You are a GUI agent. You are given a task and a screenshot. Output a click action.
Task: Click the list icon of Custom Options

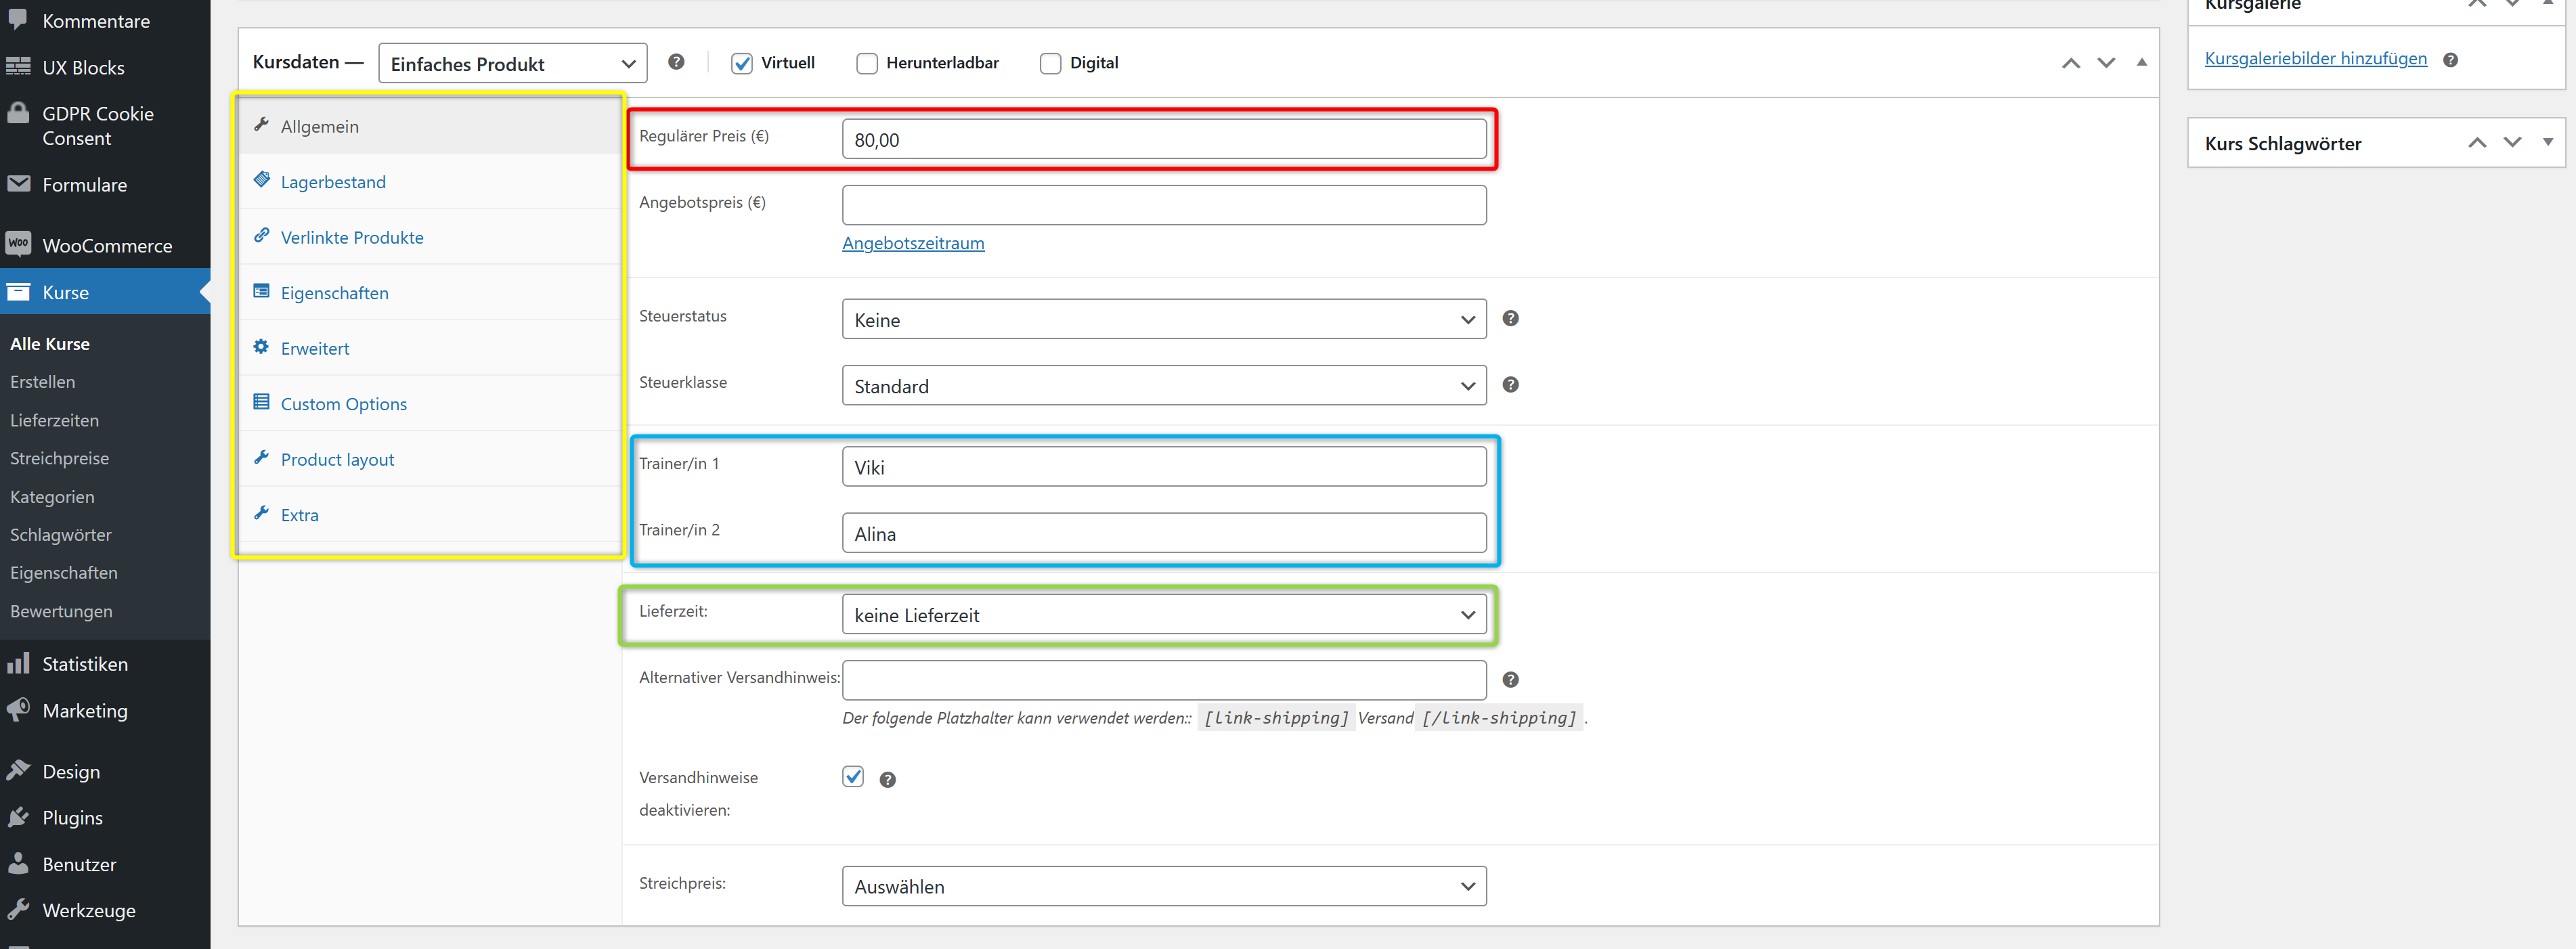click(262, 402)
